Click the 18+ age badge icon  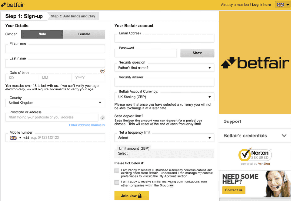coord(102,70)
